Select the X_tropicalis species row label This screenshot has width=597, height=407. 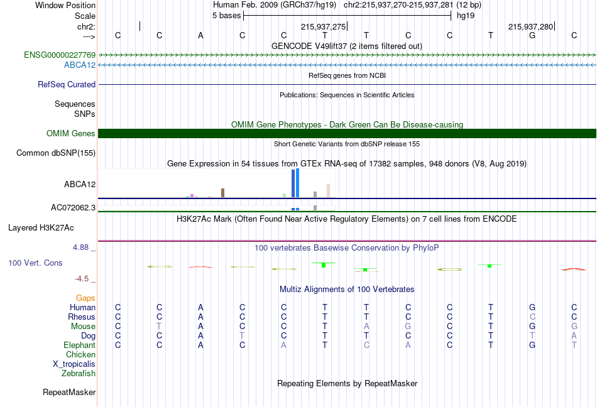click(74, 364)
